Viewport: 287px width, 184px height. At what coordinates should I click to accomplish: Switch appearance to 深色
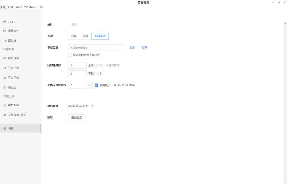[x=86, y=36]
